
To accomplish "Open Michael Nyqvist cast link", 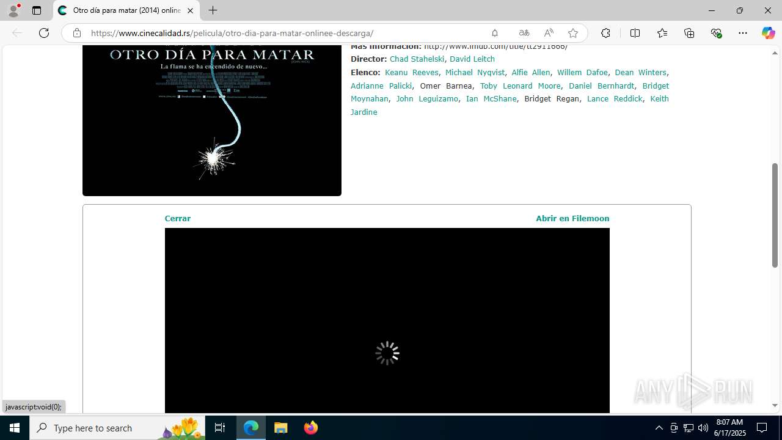I will click(x=475, y=73).
